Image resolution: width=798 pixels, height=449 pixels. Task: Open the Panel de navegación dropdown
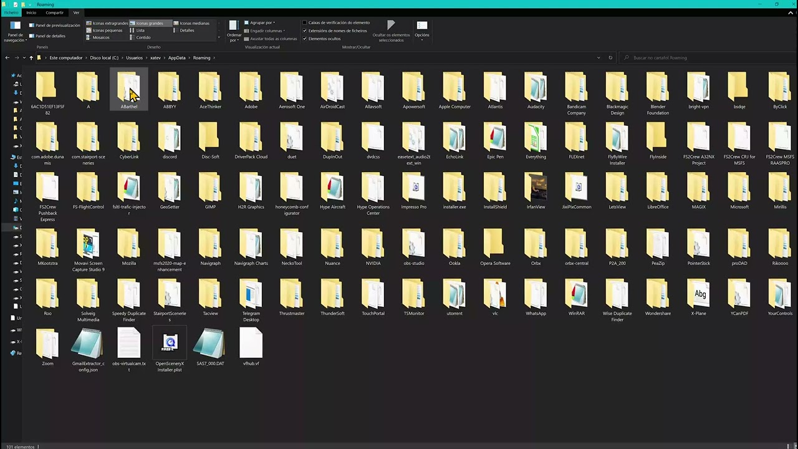[16, 32]
